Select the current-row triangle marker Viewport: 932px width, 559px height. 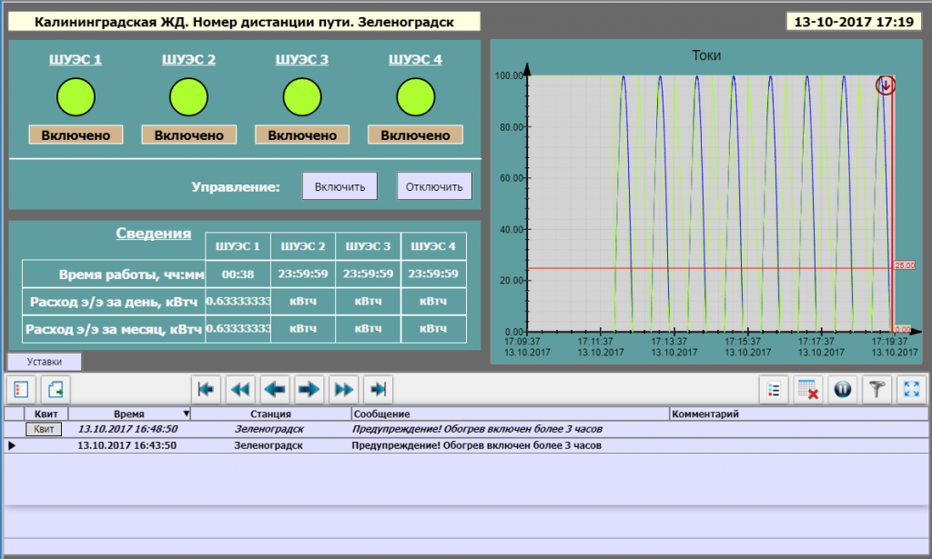point(11,445)
